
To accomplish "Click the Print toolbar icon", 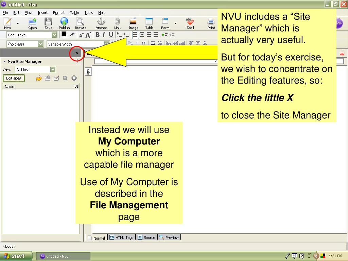I will (211, 21).
